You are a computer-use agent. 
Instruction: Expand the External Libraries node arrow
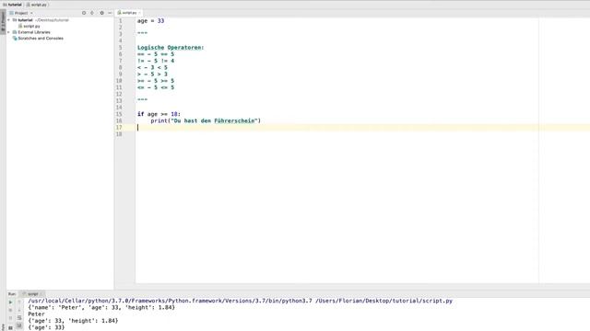9,32
